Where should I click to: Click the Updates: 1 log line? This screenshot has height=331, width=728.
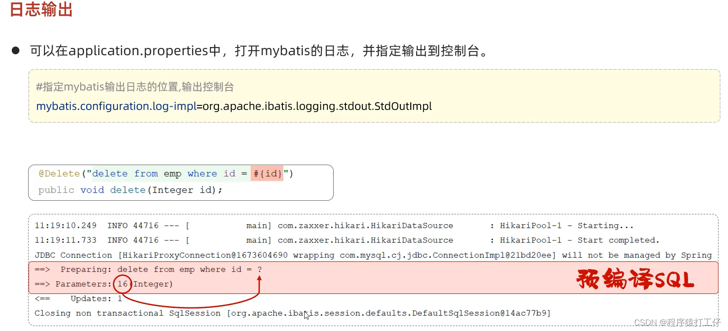pyautogui.click(x=78, y=298)
